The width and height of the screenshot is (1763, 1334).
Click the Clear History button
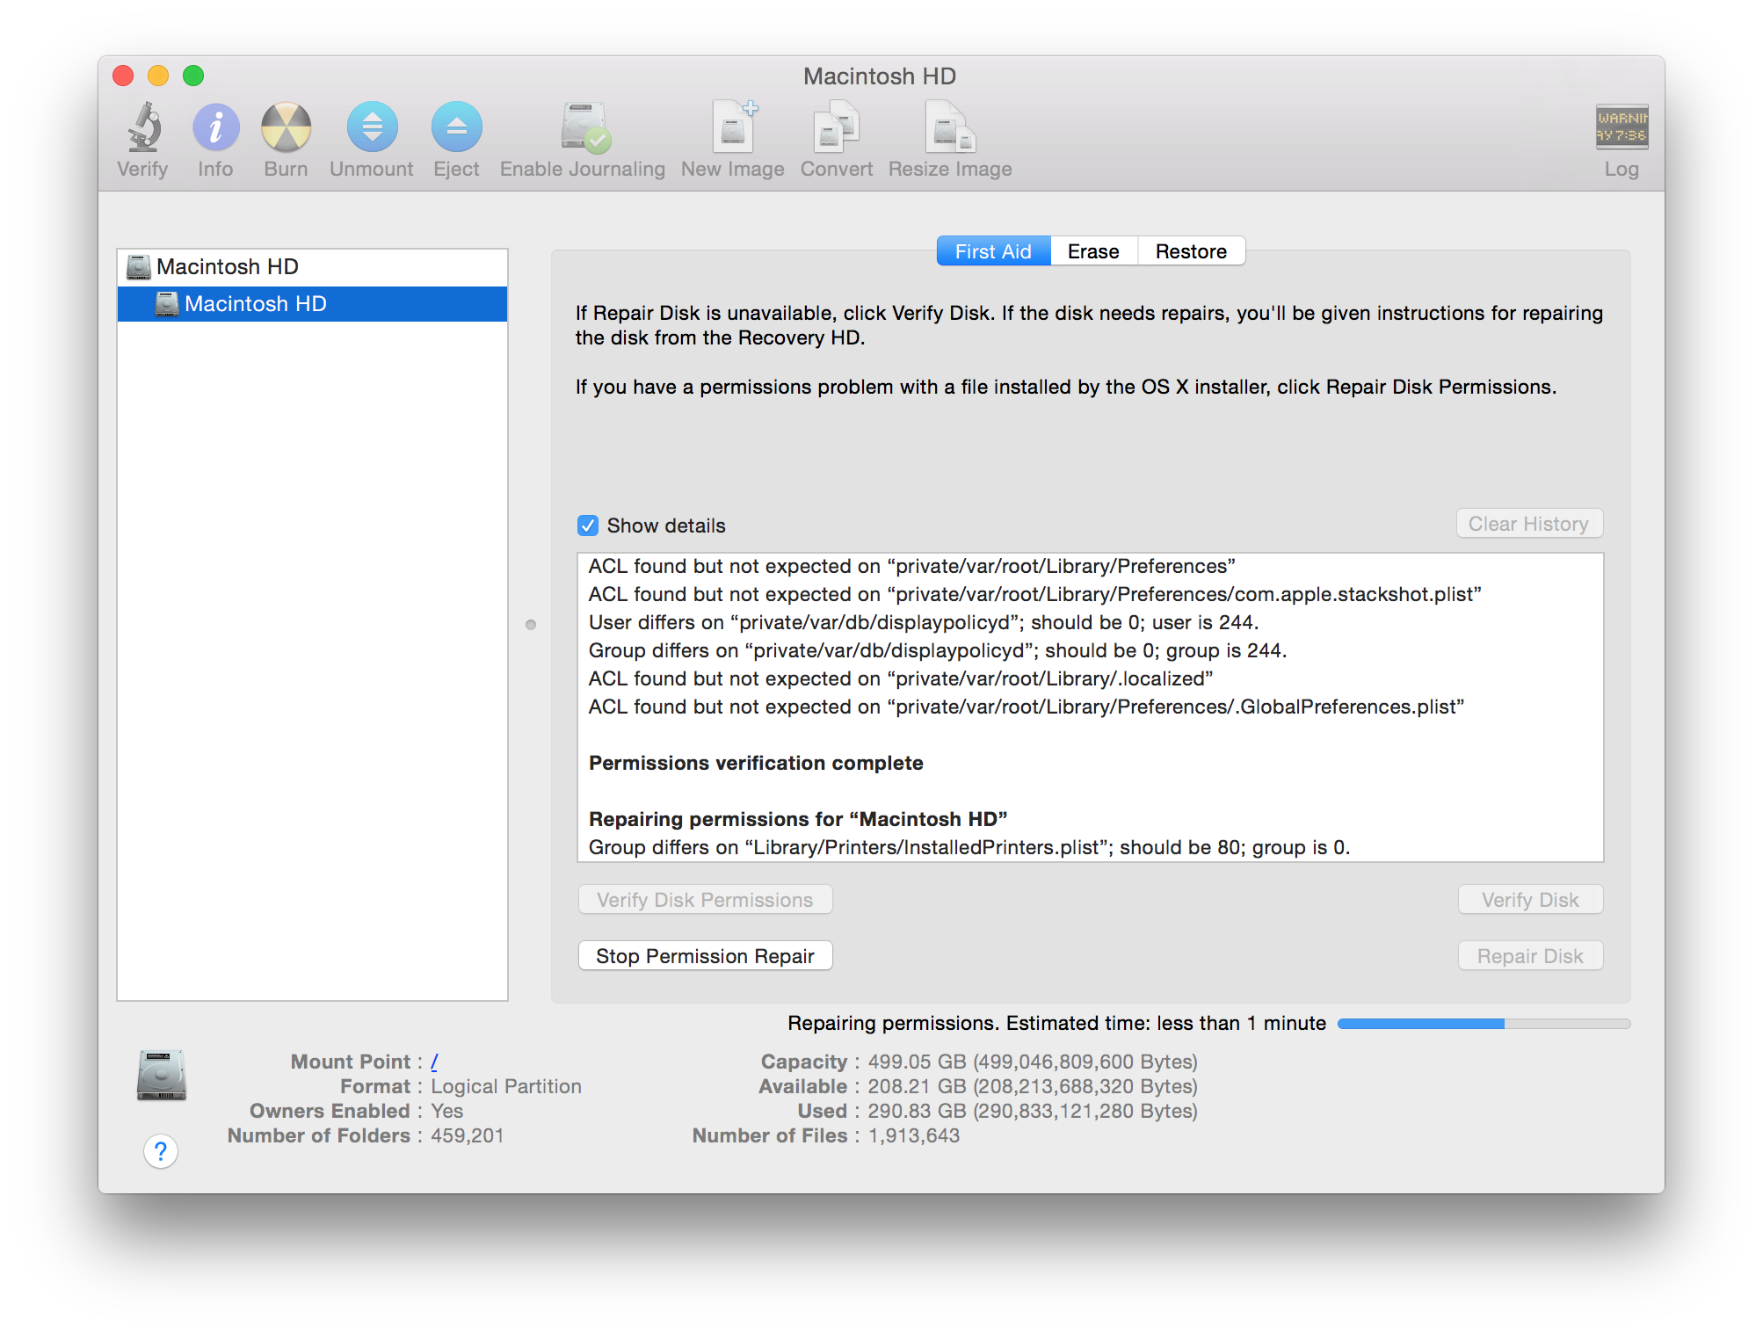[1529, 524]
